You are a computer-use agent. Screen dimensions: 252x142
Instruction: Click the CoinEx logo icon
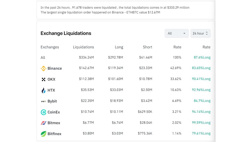[x=43, y=112]
